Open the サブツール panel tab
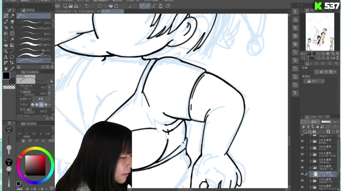Image resolution: width=341 pixels, height=191 pixels. (29, 10)
